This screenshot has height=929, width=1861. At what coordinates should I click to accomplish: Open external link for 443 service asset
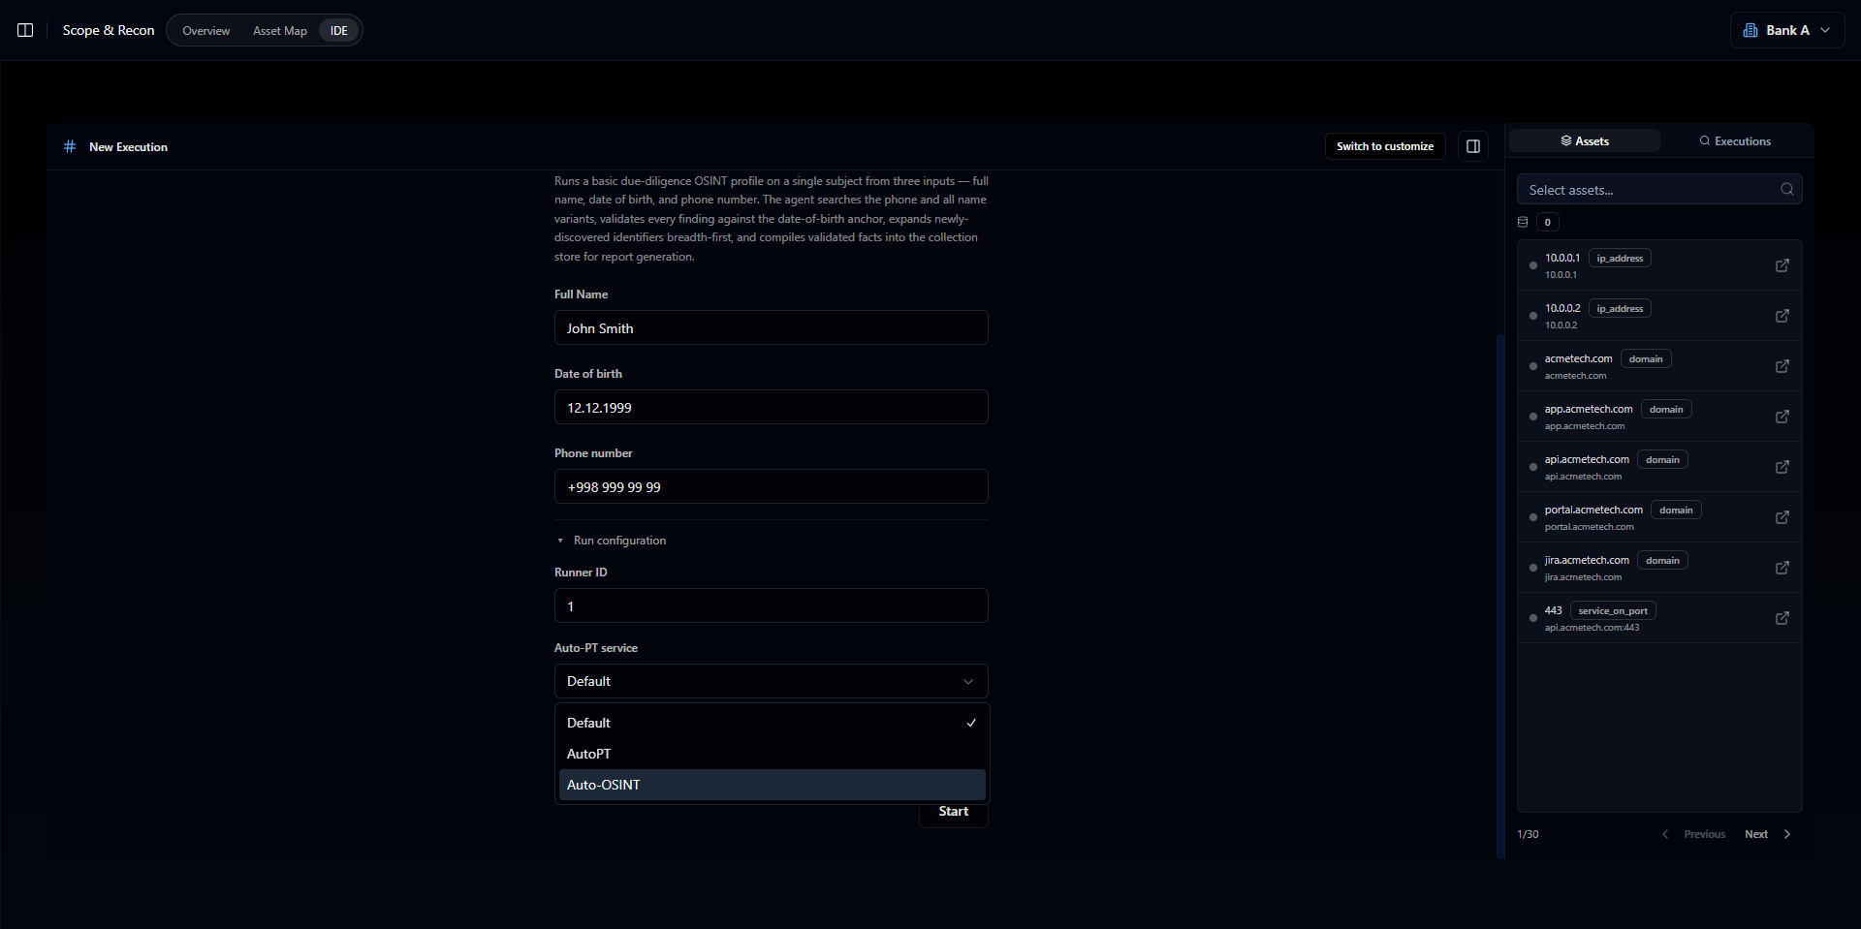pyautogui.click(x=1782, y=618)
